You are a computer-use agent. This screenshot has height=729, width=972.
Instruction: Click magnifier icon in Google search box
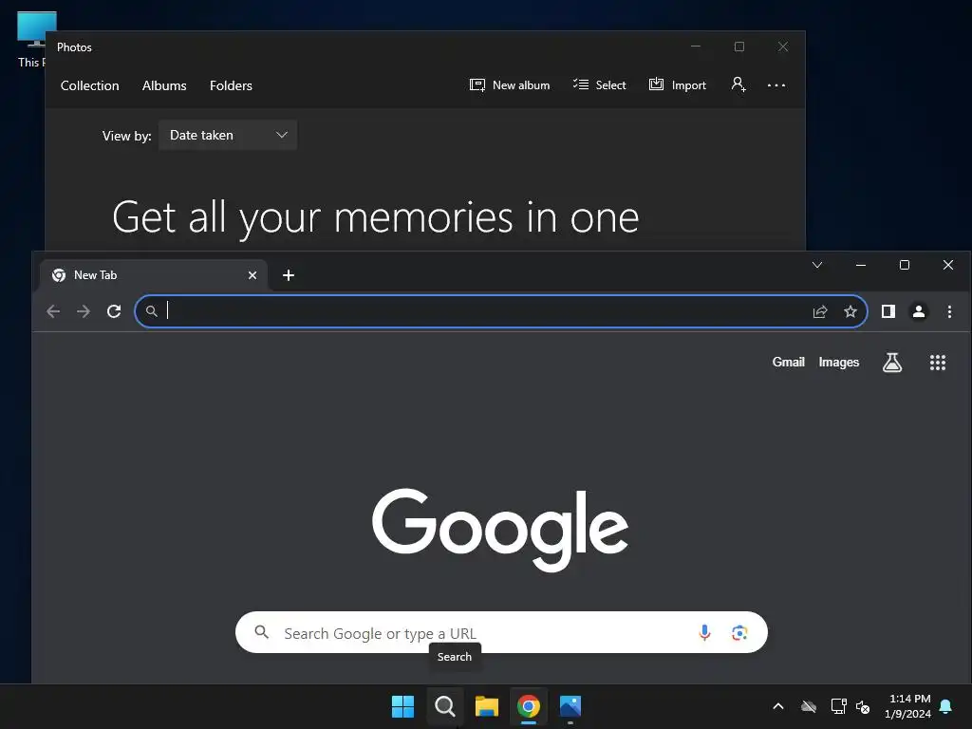point(262,631)
